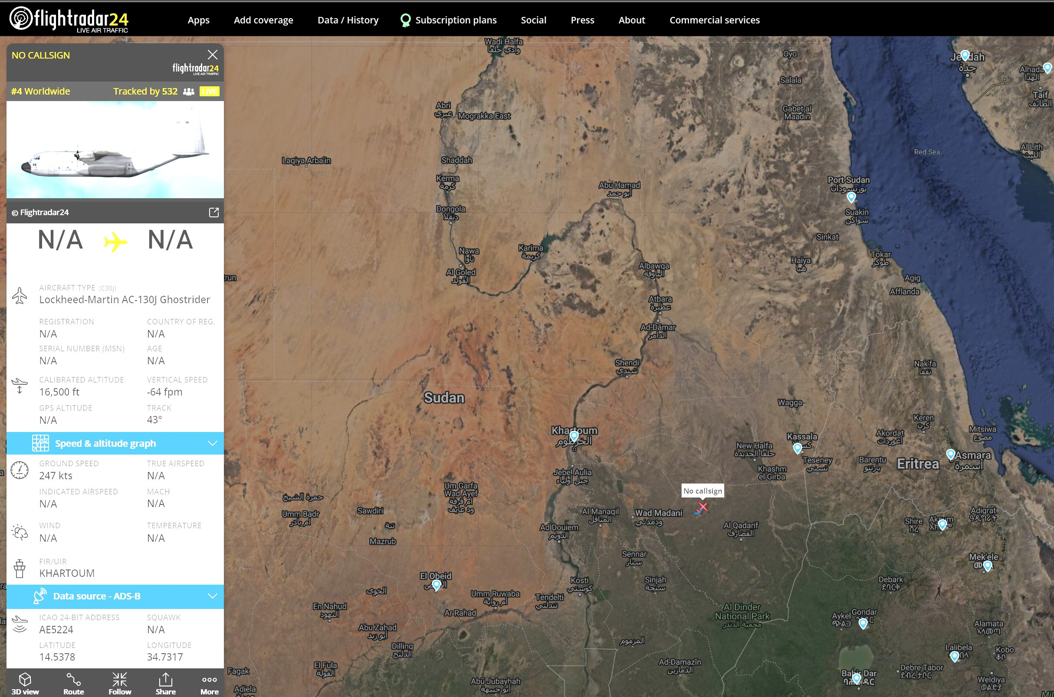Expand the Speed & altitude graph section

click(115, 443)
